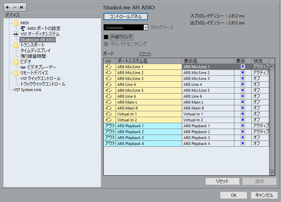Select 残り録音時間 tree item
The height and width of the screenshot is (202, 281).
click(33, 56)
